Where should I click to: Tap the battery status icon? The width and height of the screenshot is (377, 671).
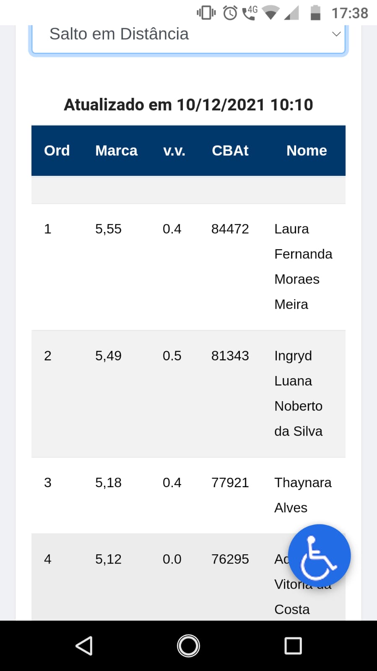point(315,13)
